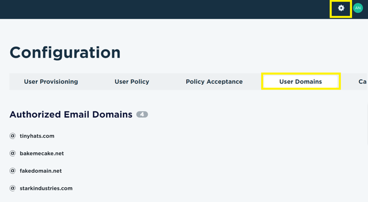Click the domain count badge showing 4
368x202 pixels.
[142, 115]
